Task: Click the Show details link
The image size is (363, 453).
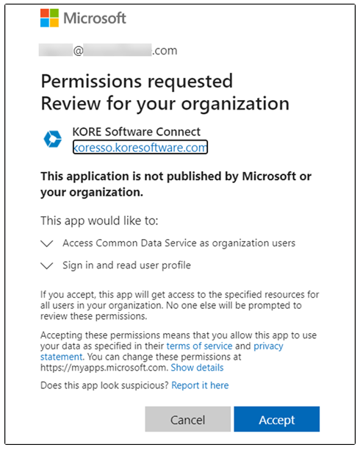Action: coord(197,368)
